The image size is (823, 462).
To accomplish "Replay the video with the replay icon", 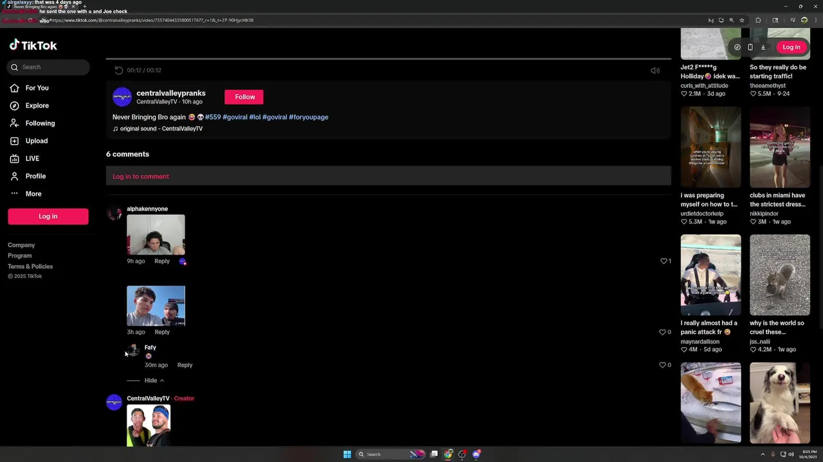I will pos(118,70).
